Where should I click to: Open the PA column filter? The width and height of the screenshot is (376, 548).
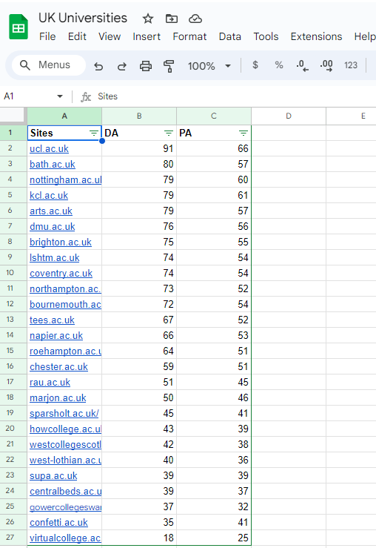pos(243,133)
